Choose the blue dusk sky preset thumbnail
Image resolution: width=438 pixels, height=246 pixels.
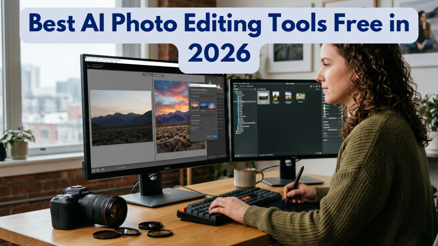(x=204, y=105)
